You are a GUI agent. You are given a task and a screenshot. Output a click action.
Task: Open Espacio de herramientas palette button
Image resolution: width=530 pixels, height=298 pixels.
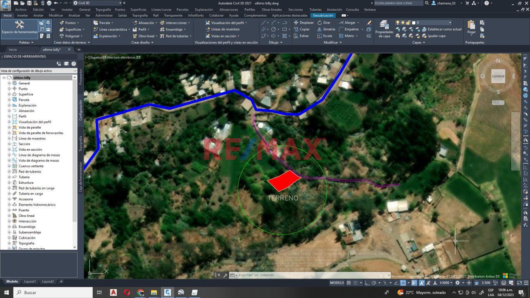click(19, 27)
